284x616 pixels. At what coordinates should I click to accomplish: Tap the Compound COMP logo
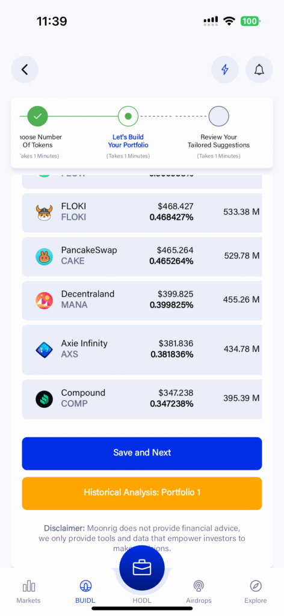tap(45, 399)
